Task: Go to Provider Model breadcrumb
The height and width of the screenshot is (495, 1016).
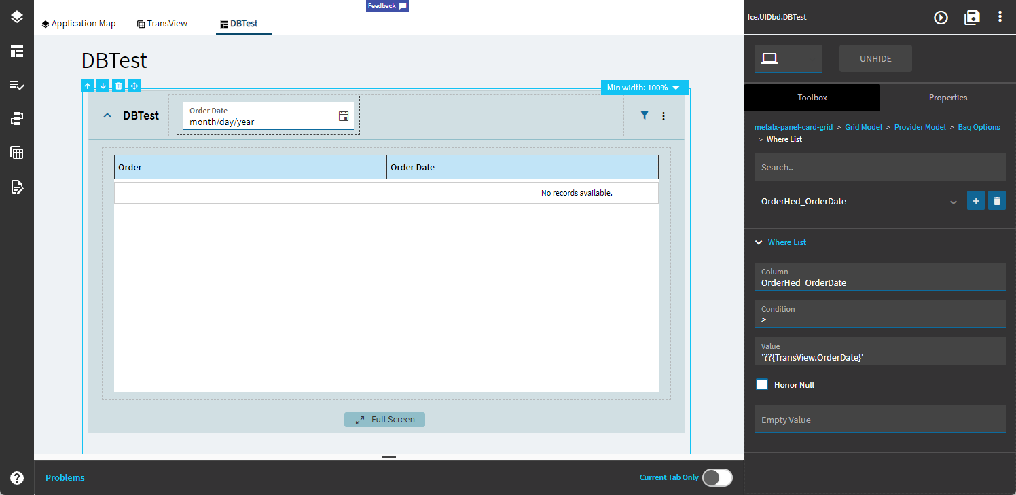Action: (x=920, y=127)
